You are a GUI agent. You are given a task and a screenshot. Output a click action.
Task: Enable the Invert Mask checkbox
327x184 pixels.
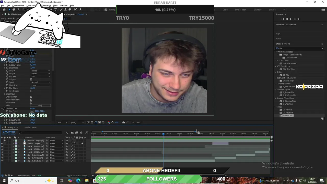coord(31,91)
